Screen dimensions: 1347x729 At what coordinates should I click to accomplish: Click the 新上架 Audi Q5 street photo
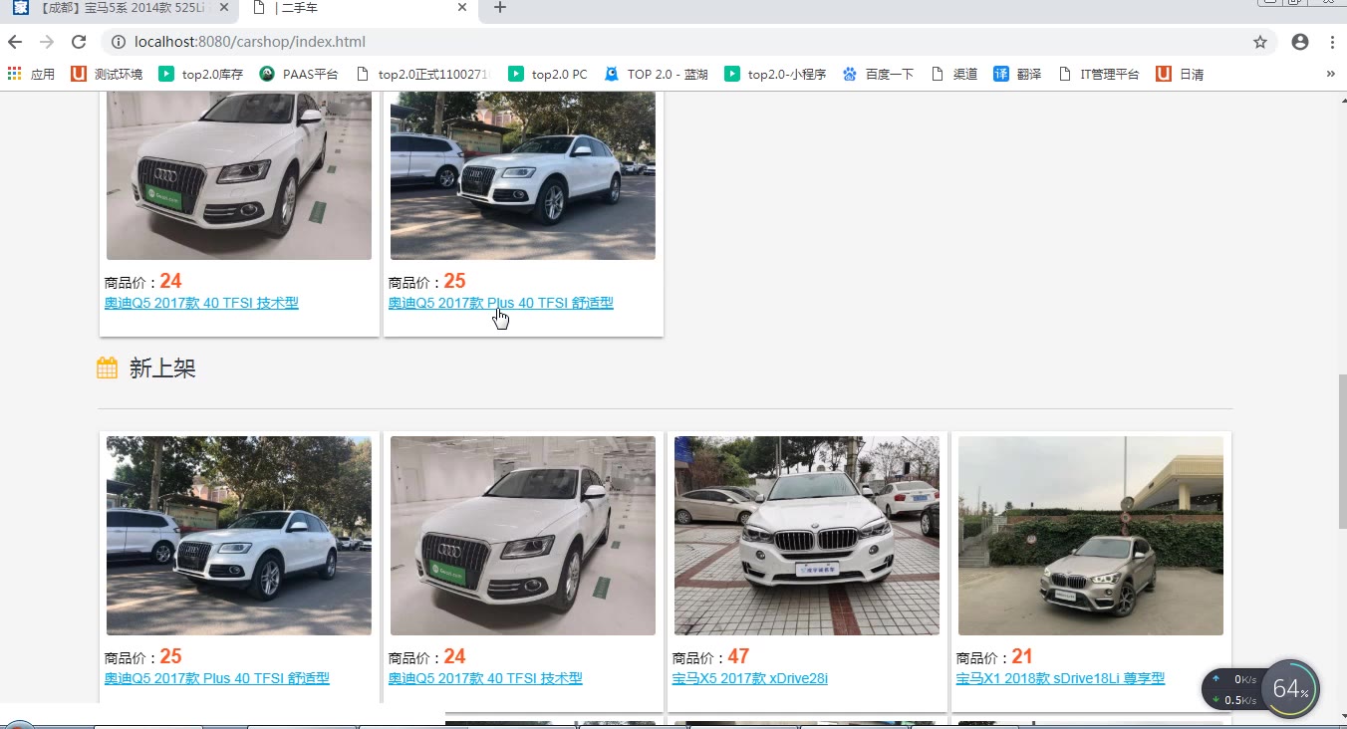[239, 536]
